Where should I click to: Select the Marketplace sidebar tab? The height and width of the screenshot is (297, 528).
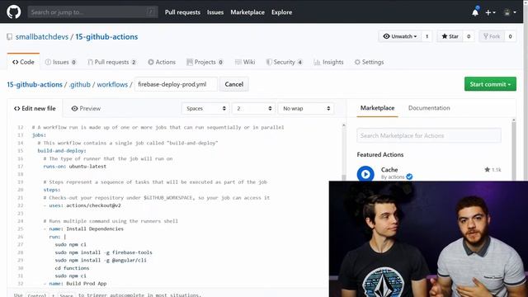377,108
